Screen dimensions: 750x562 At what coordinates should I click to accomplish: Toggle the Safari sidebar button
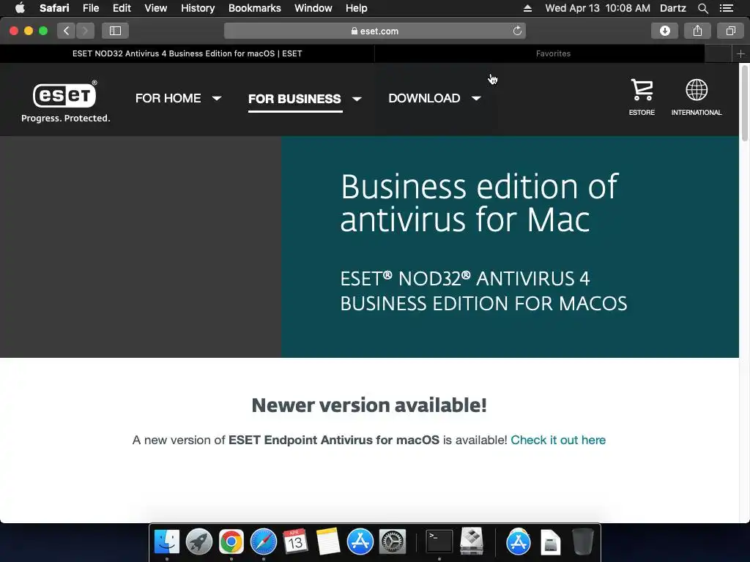115,31
